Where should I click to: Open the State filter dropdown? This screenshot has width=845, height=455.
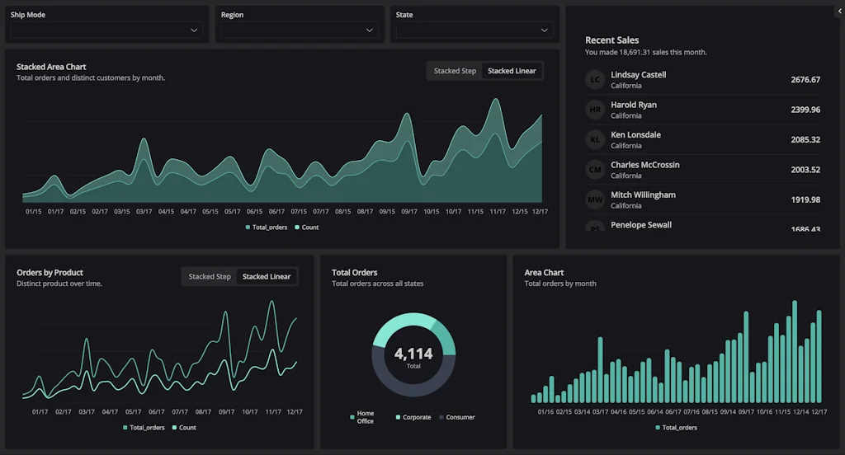pos(474,30)
